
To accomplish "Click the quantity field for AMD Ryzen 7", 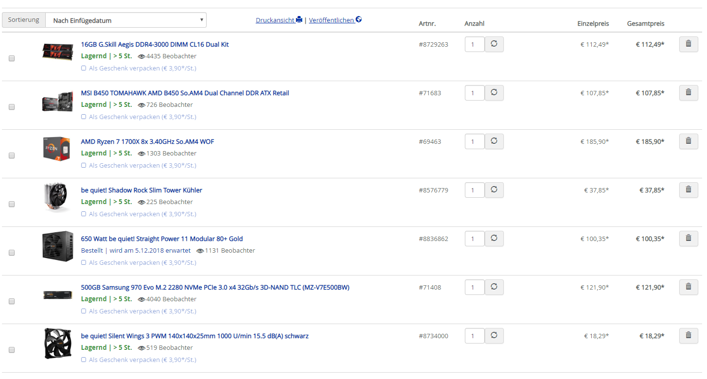I will pyautogui.click(x=474, y=141).
